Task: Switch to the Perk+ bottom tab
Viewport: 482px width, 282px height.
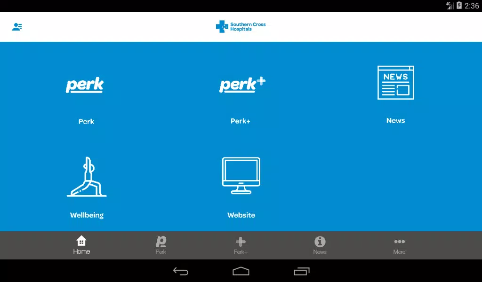Action: click(x=241, y=245)
